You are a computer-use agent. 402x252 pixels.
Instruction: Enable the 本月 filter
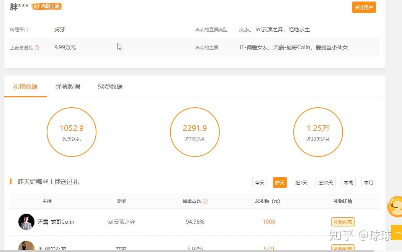[x=368, y=183]
